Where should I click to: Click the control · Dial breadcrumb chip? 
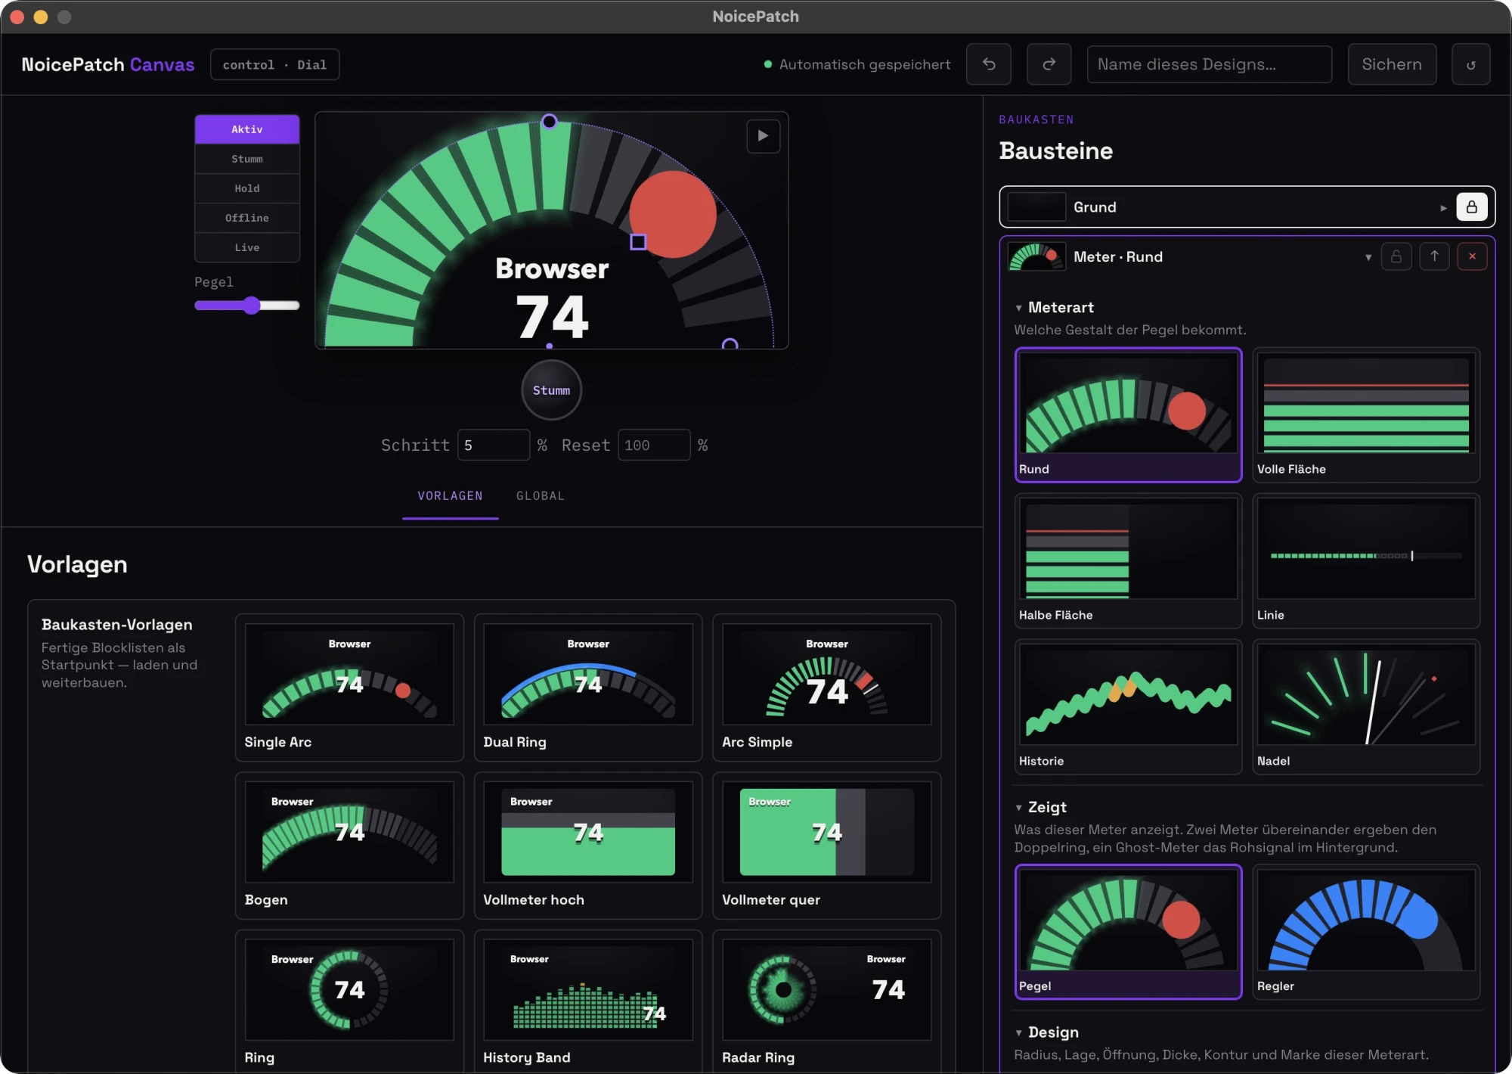click(274, 65)
